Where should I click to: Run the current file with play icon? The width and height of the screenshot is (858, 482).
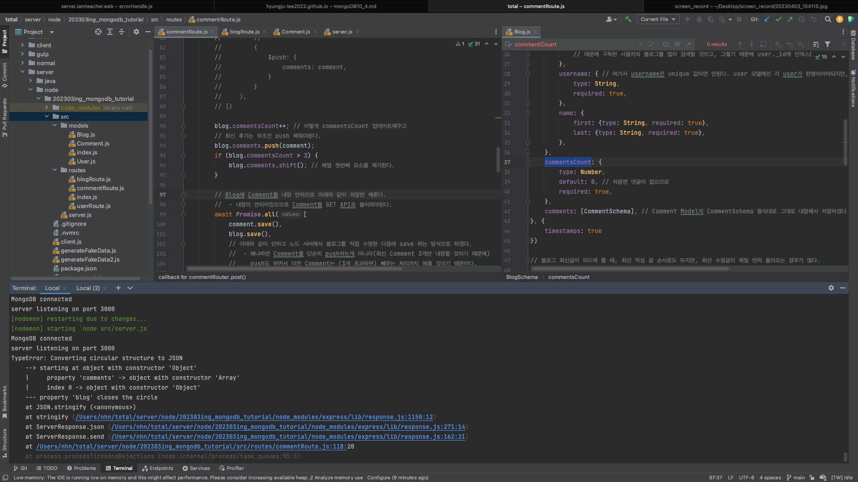pos(688,19)
